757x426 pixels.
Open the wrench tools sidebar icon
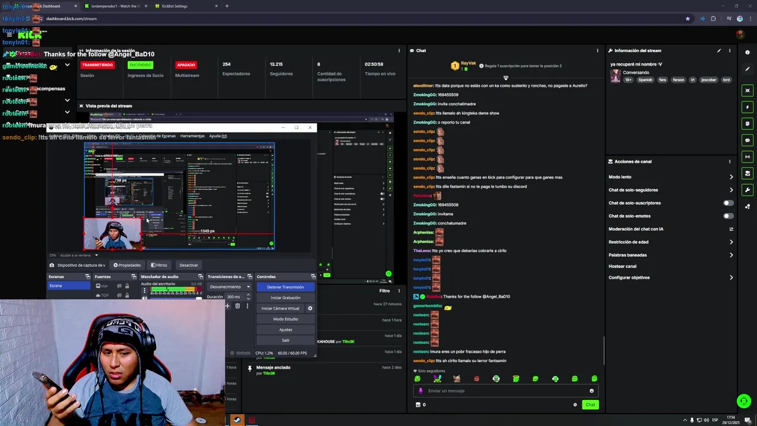[748, 190]
